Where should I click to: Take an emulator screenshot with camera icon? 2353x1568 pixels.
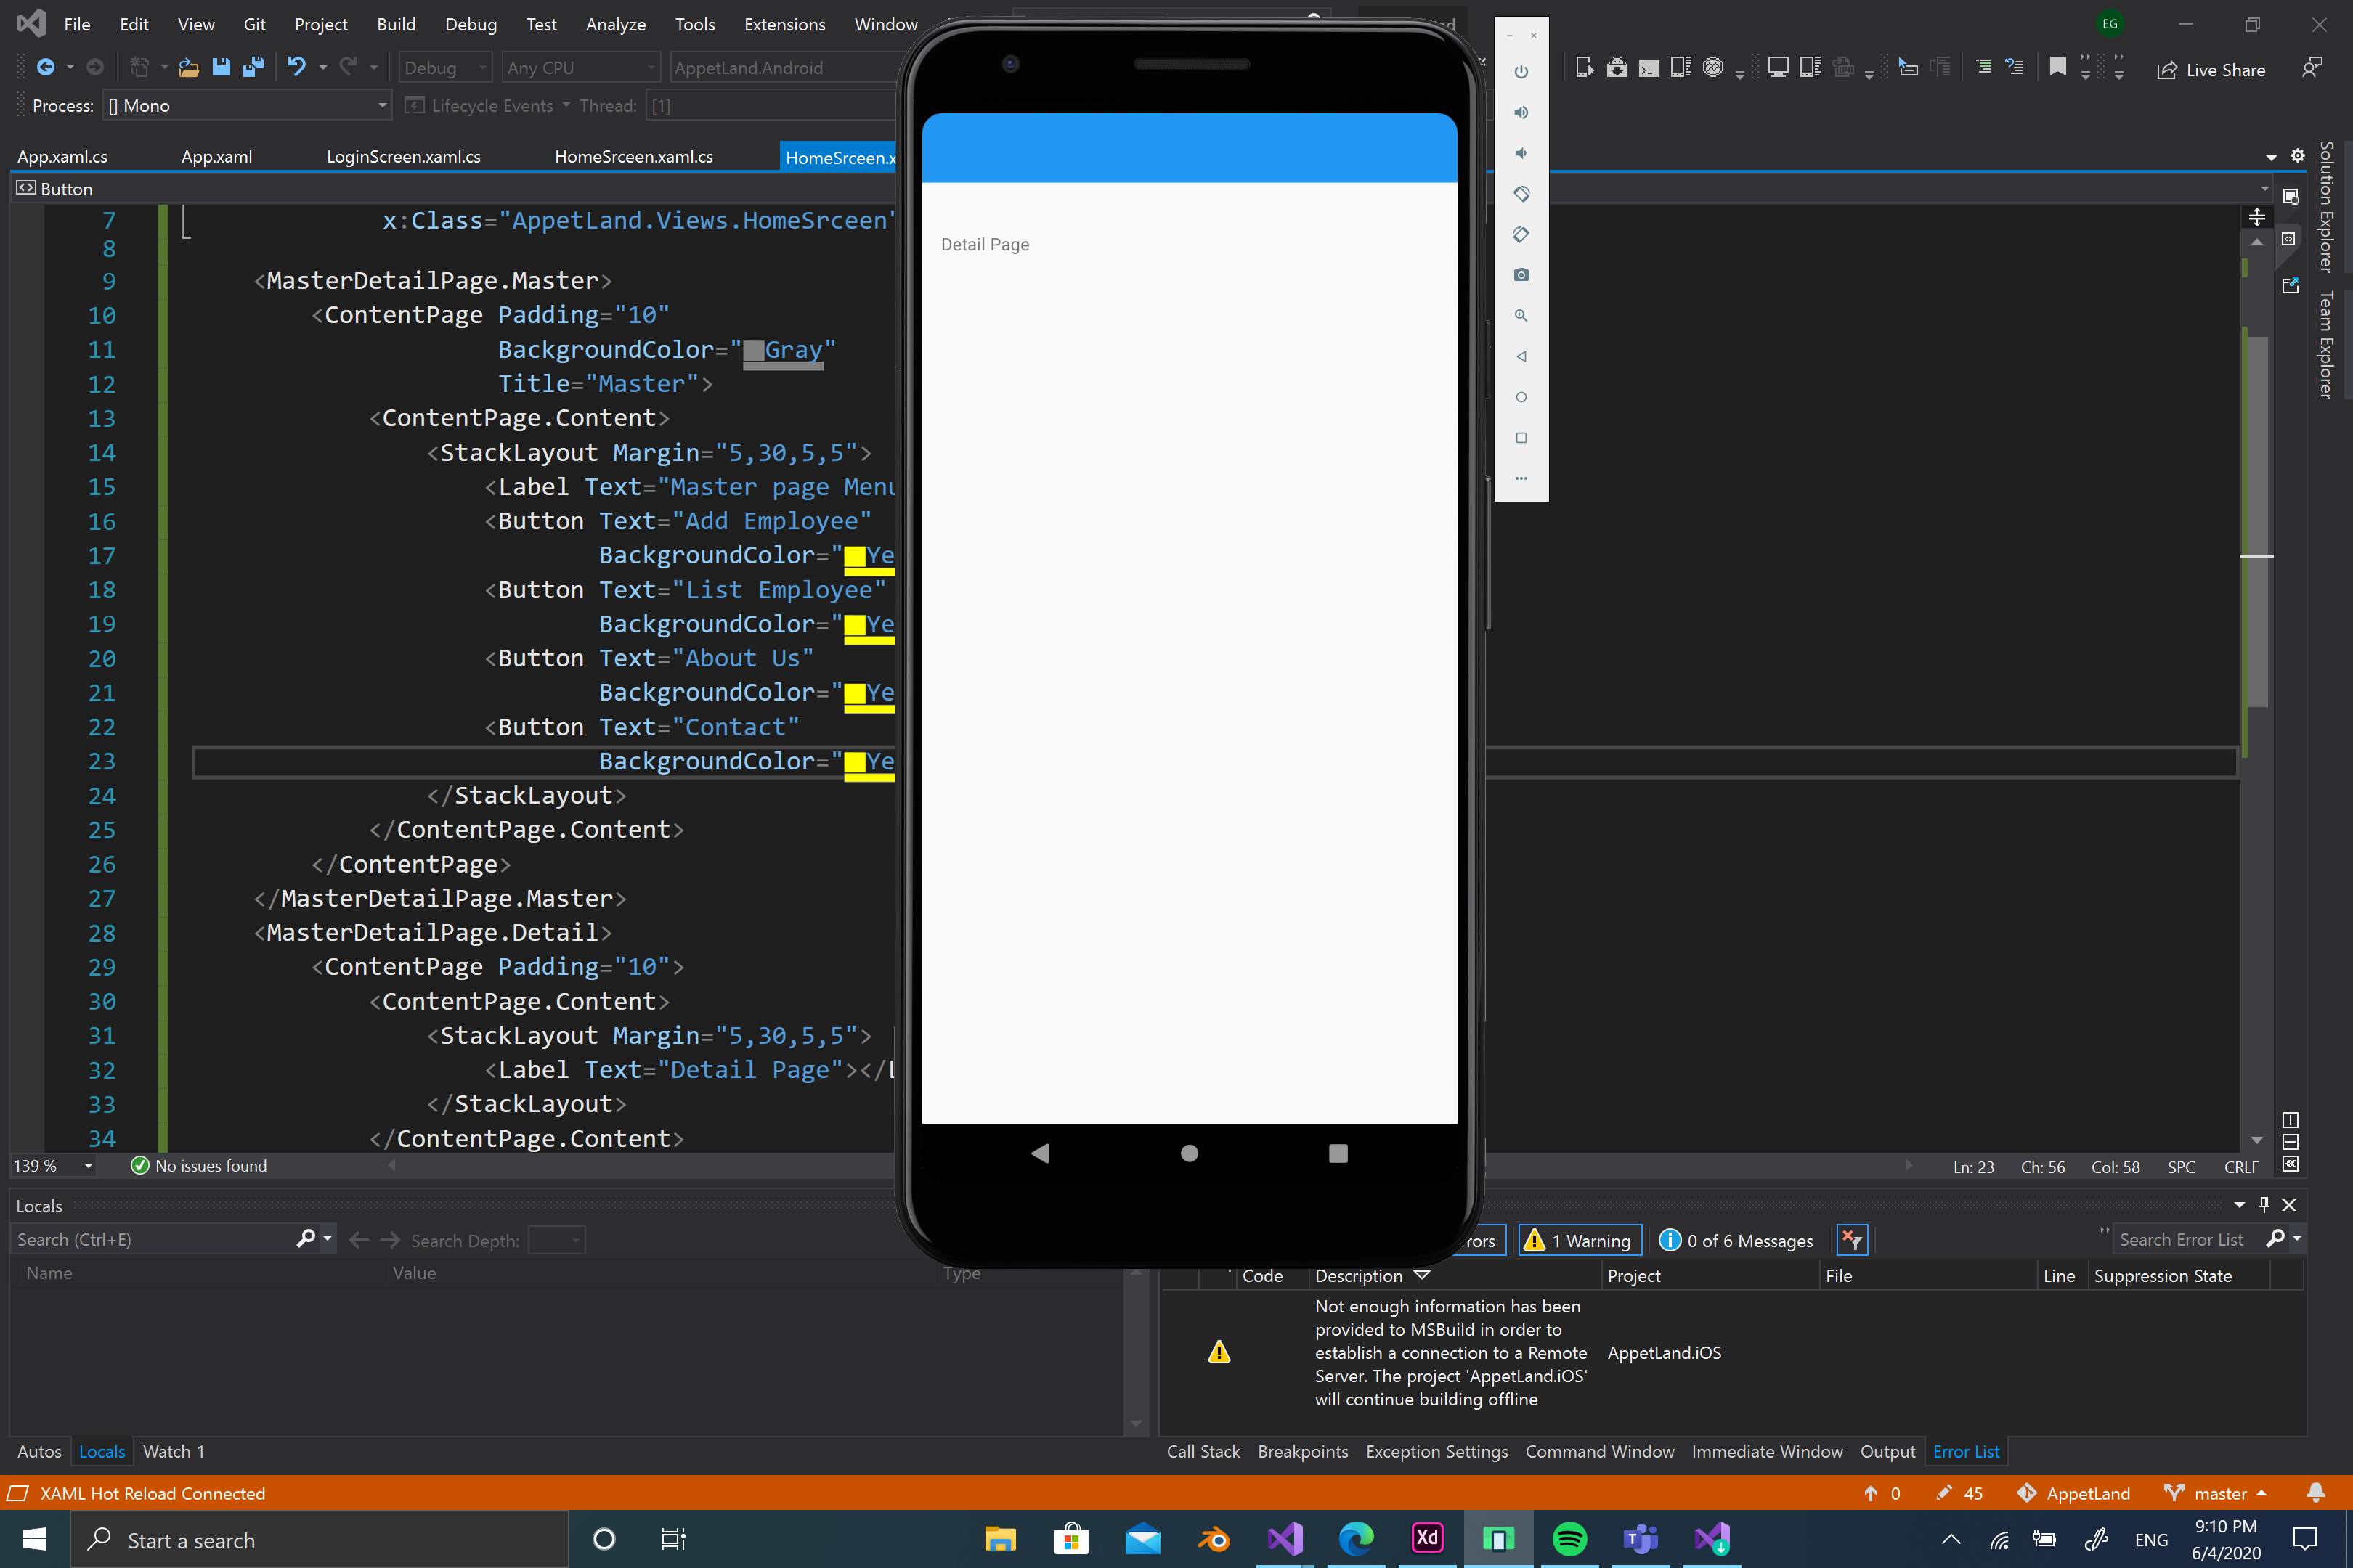tap(1521, 275)
